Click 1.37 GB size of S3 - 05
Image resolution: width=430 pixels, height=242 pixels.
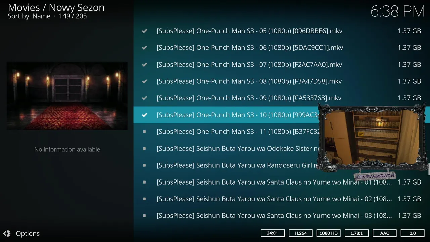pyautogui.click(x=409, y=31)
